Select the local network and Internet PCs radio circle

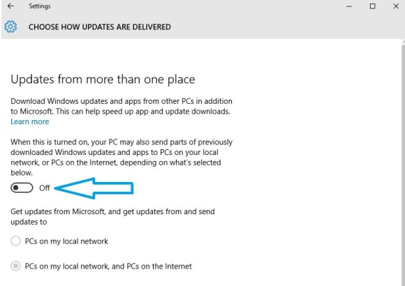[15, 266]
